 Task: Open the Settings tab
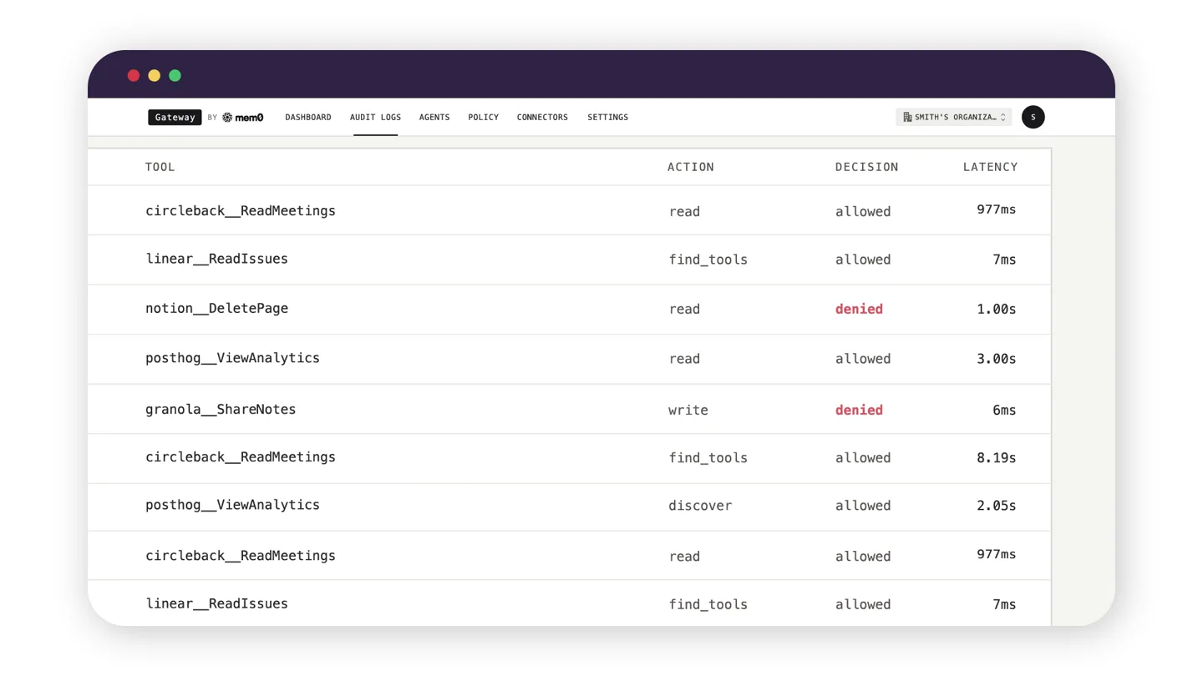point(607,118)
